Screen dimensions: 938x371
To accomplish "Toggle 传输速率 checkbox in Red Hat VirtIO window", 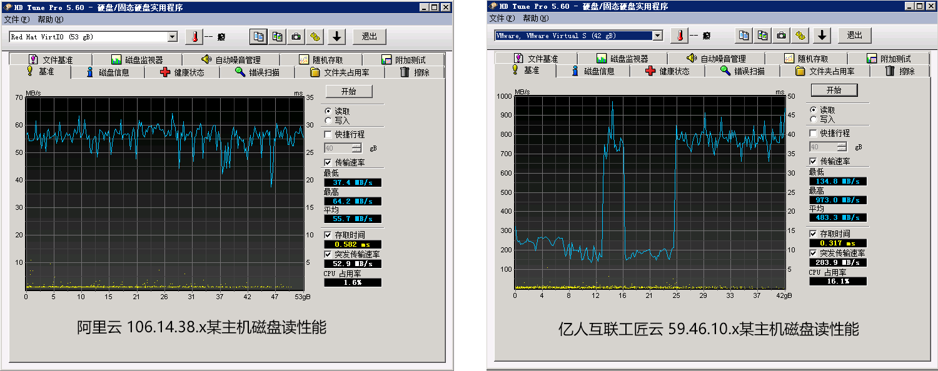I will pyautogui.click(x=328, y=162).
